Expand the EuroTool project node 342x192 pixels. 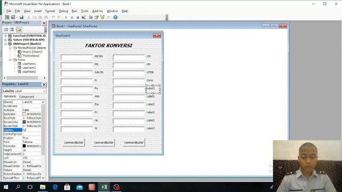5,36
